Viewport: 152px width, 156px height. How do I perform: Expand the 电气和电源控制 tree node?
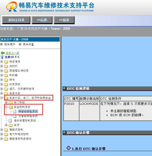2,134
